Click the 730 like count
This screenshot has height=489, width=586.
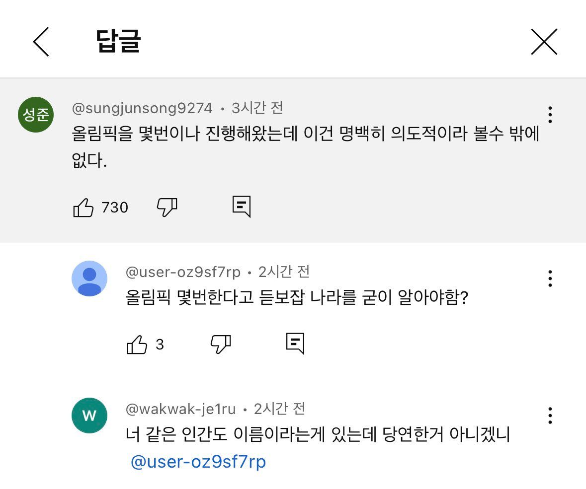coord(115,208)
